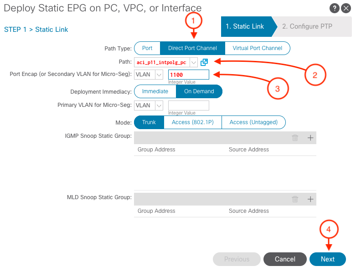Go to the 2. Configure PTP step
Viewport: 356px width, 271px height.
pyautogui.click(x=307, y=26)
